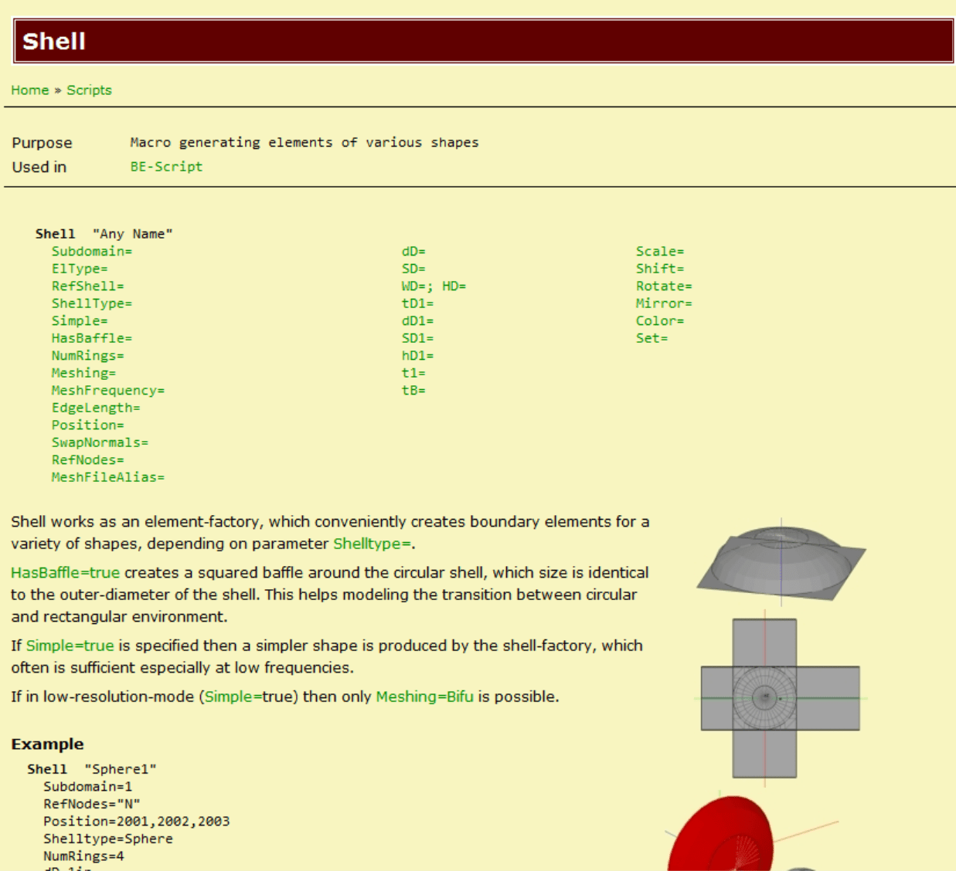Open the ElType= parameter link
The width and height of the screenshot is (956, 871).
click(x=80, y=269)
